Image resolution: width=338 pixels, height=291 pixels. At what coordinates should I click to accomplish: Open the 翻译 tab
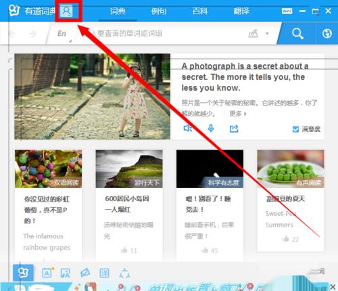[x=241, y=11]
